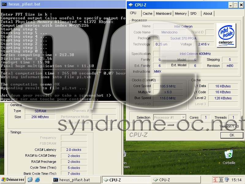Click the memory Size 256 MBytes field
This screenshot has width=245, height=184.
pos(40,117)
